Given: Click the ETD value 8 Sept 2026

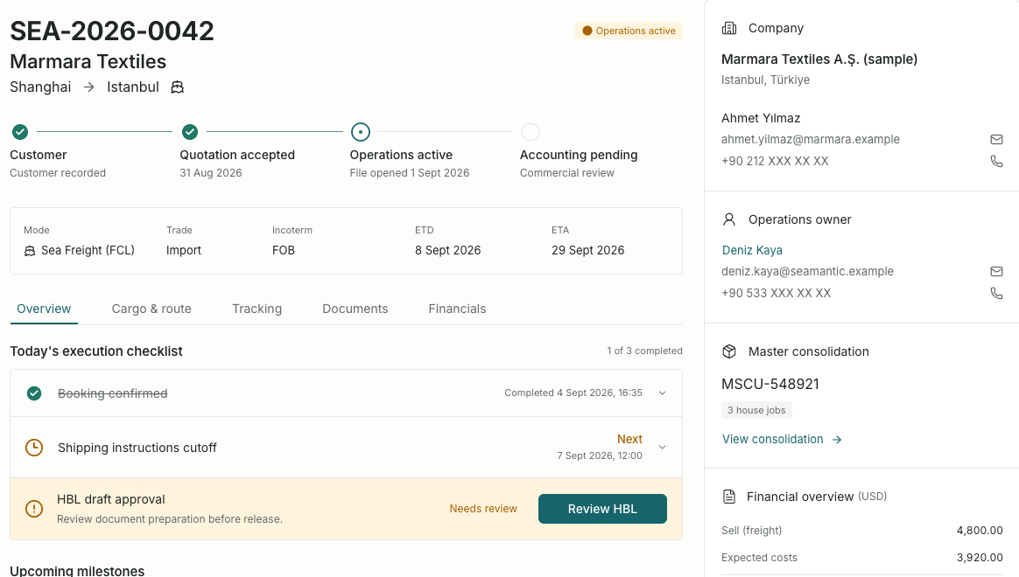Looking at the screenshot, I should point(447,251).
